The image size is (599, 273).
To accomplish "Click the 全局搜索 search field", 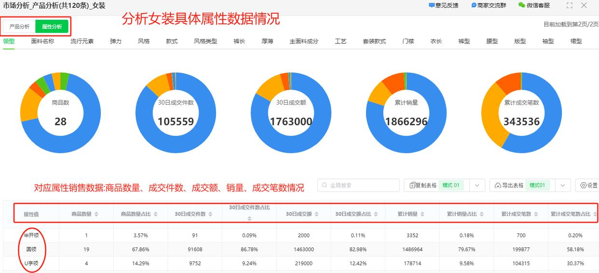I will (x=358, y=185).
